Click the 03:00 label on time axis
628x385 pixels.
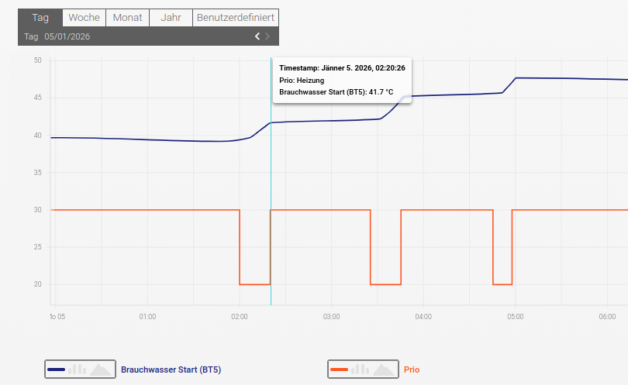[x=331, y=317]
